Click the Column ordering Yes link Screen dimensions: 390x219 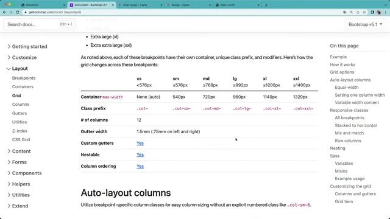click(140, 166)
